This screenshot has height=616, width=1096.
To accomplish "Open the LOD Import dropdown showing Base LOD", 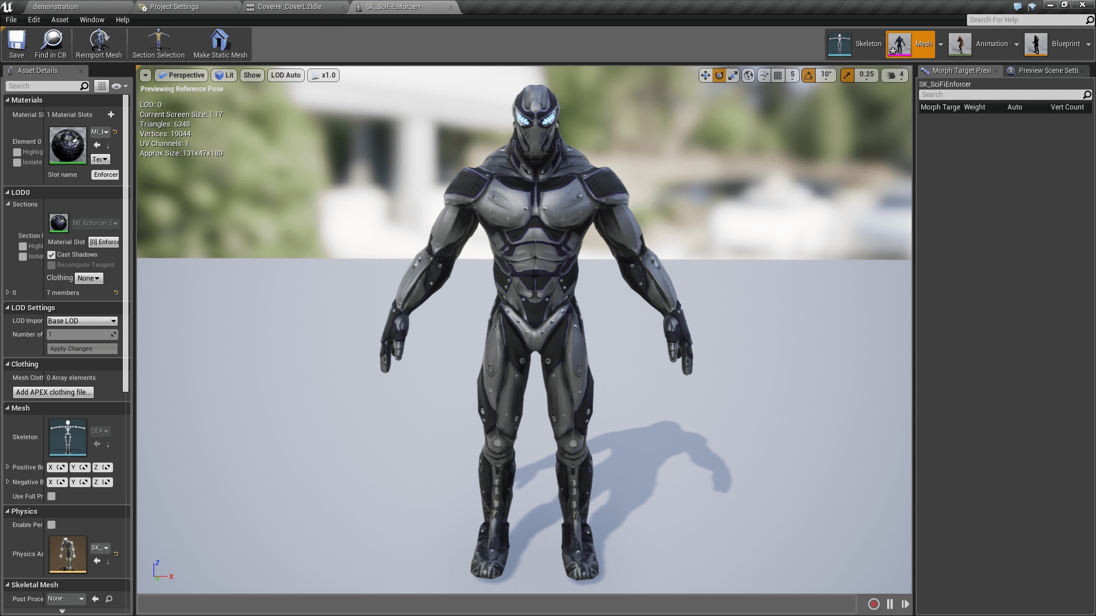I will pos(82,321).
